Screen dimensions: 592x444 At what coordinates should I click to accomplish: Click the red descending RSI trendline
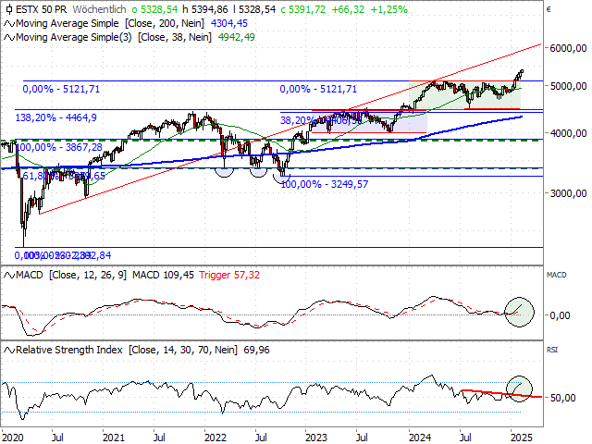pos(501,393)
